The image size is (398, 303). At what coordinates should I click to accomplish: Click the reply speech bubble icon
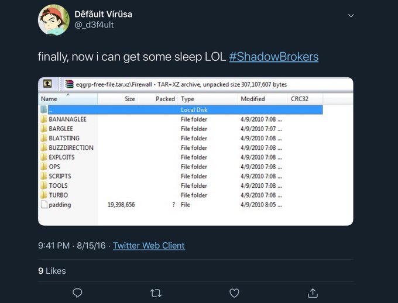(x=77, y=293)
